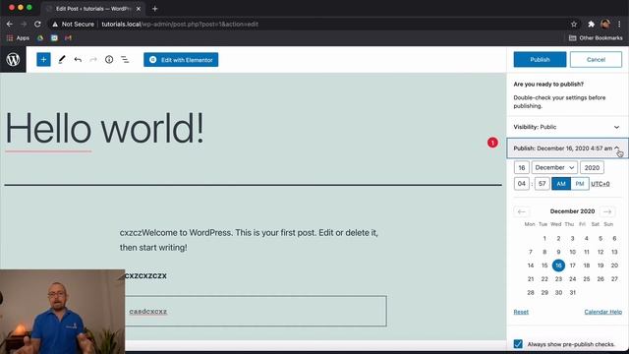The image size is (629, 354).
Task: Open the Chrome three-dot menu
Action: click(x=620, y=24)
